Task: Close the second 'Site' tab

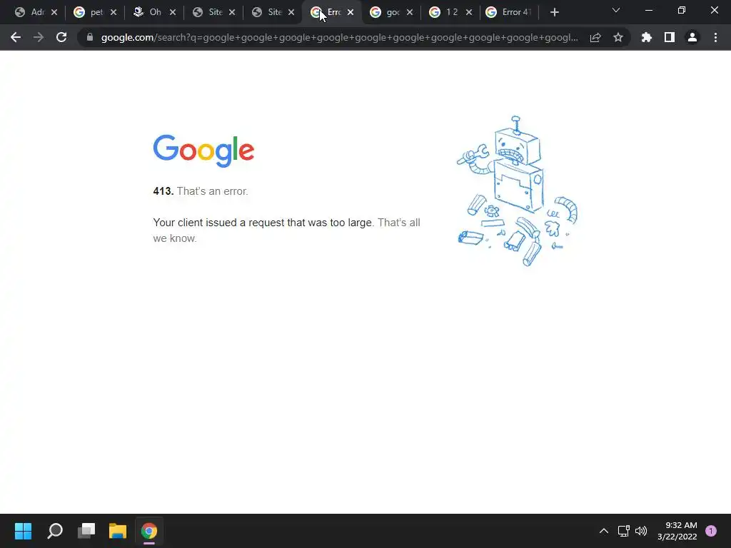Action: (x=291, y=12)
